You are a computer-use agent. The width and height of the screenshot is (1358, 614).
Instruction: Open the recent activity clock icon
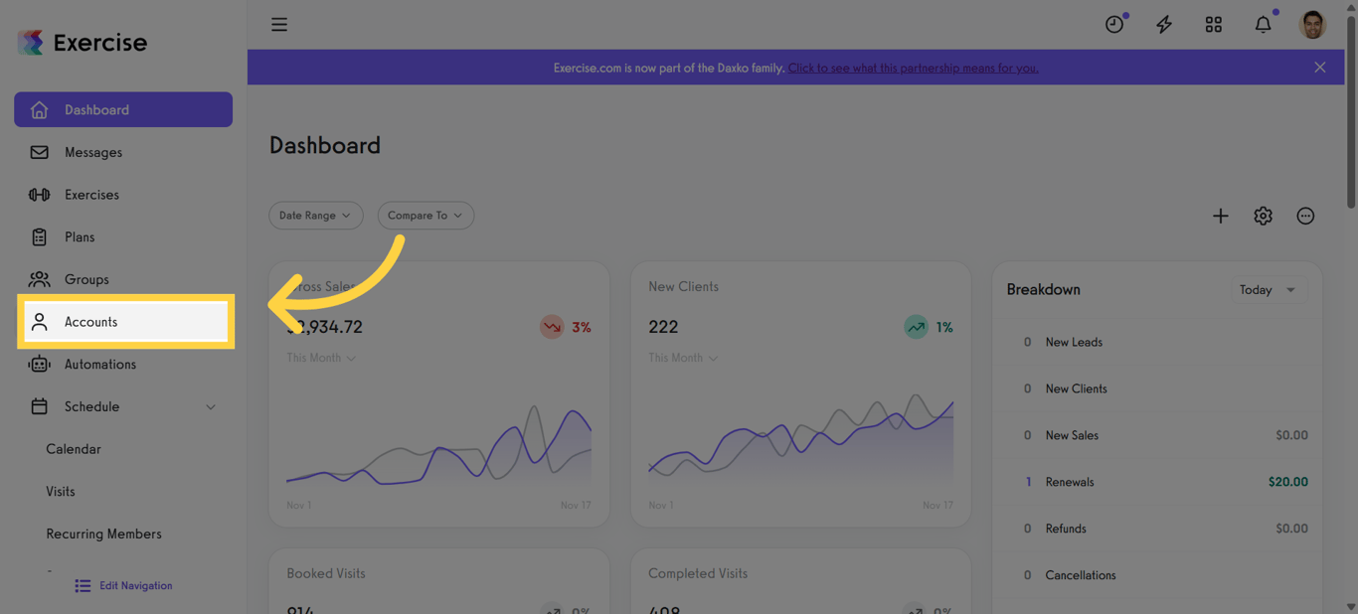[1113, 24]
